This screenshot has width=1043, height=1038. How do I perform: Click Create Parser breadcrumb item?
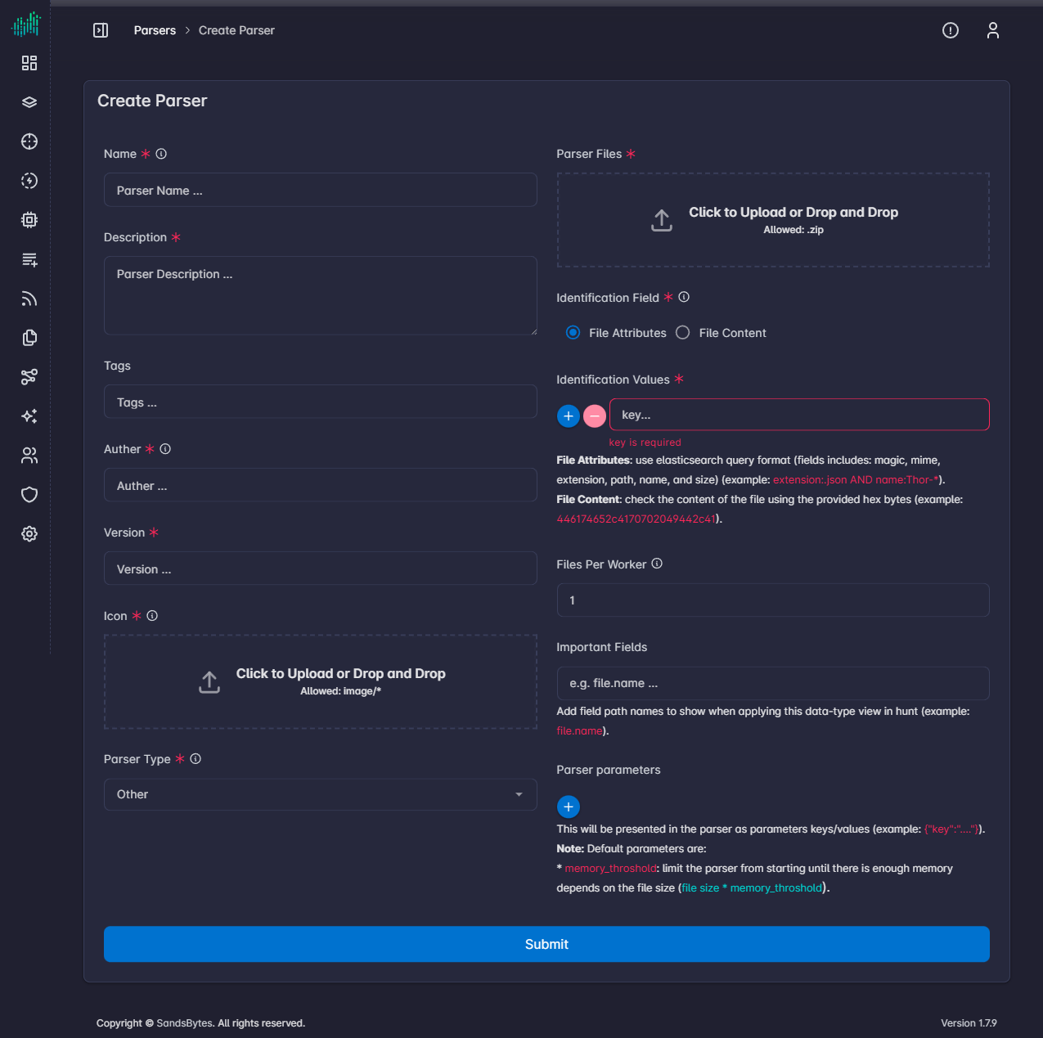pos(236,30)
